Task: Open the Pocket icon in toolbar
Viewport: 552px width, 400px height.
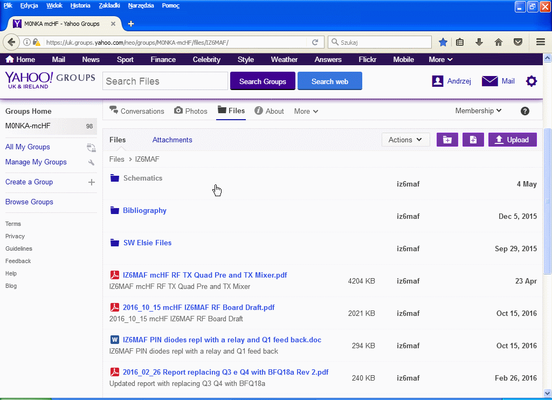Action: coord(517,42)
